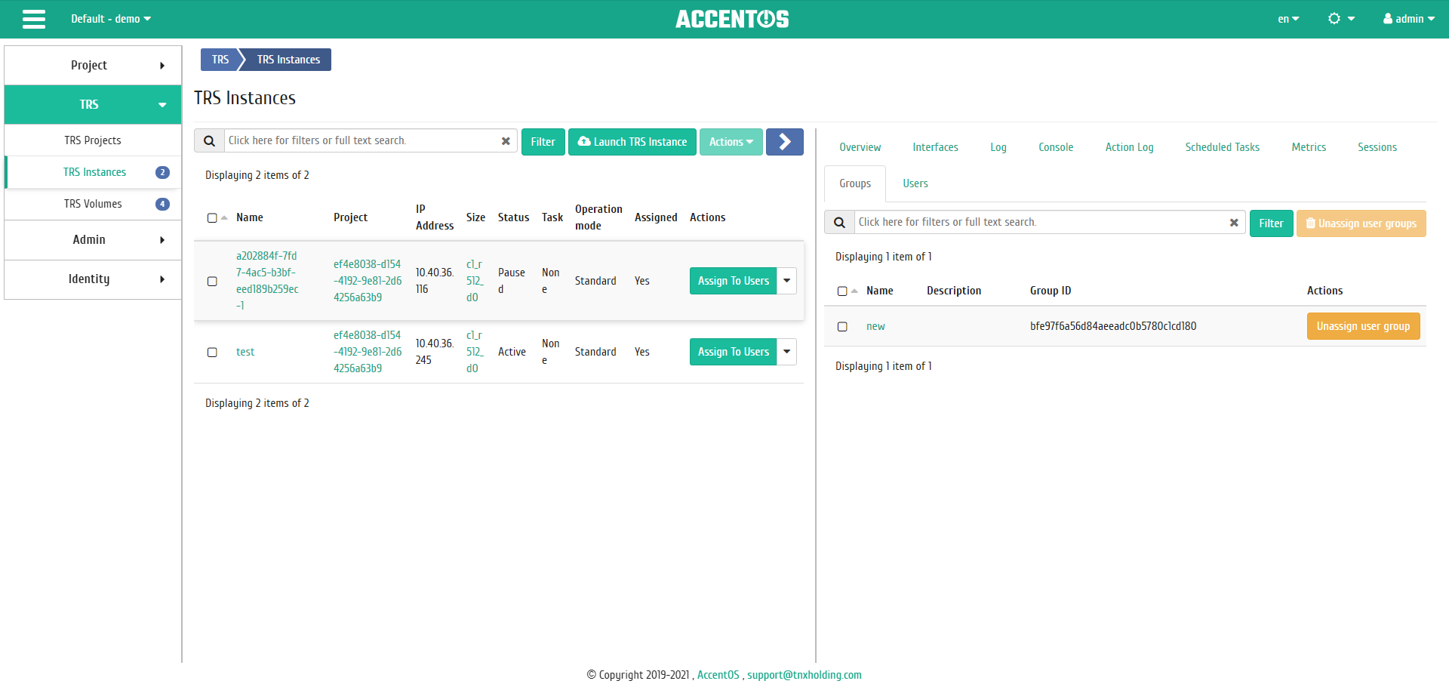The width and height of the screenshot is (1449, 684).
Task: Open the Metrics tab
Action: pos(1309,147)
